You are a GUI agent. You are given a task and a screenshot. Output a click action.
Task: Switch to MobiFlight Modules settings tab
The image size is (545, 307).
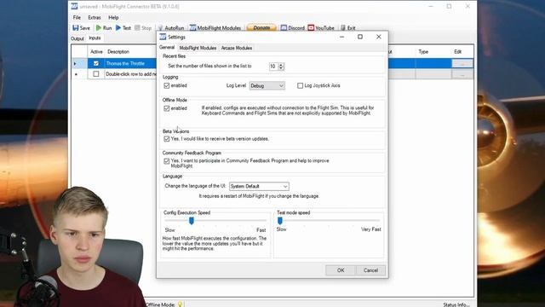[x=198, y=48]
